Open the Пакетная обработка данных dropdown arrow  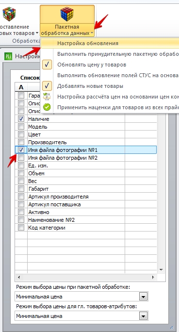click(92, 33)
